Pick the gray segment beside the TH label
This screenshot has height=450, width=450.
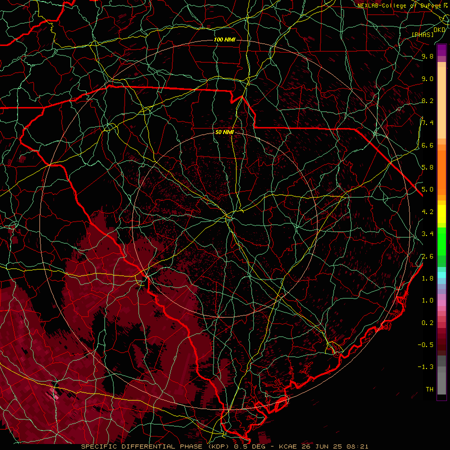point(441,383)
